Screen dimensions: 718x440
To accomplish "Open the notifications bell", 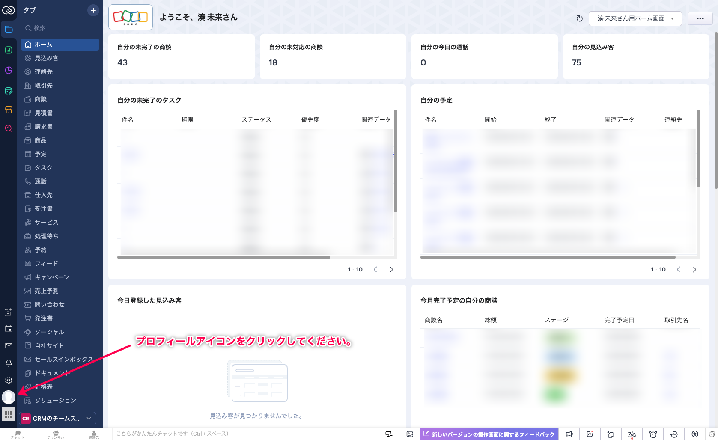I will pos(9,363).
